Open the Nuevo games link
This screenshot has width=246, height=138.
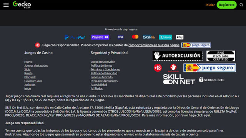[28, 62]
